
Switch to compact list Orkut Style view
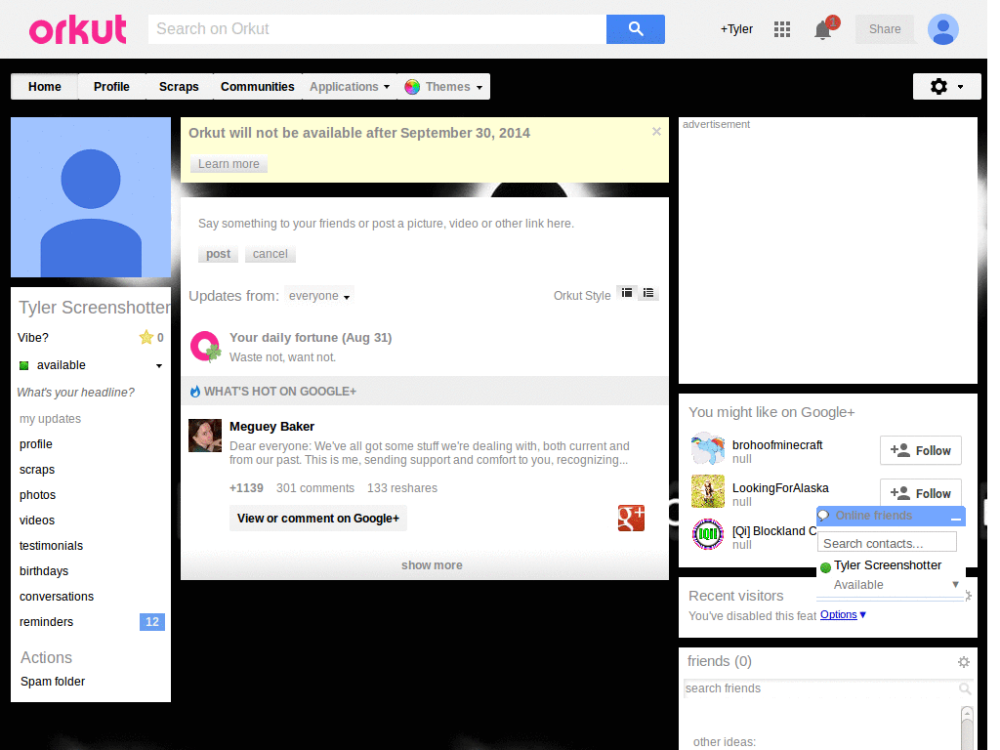tap(648, 293)
